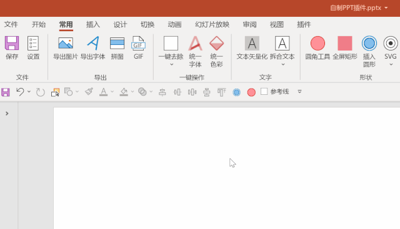The width and height of the screenshot is (400, 229).
Task: Click the 一键去除 icon
Action: (171, 43)
